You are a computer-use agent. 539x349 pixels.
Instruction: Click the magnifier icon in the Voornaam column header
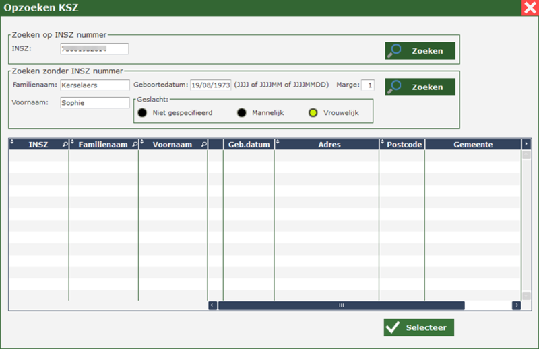203,145
